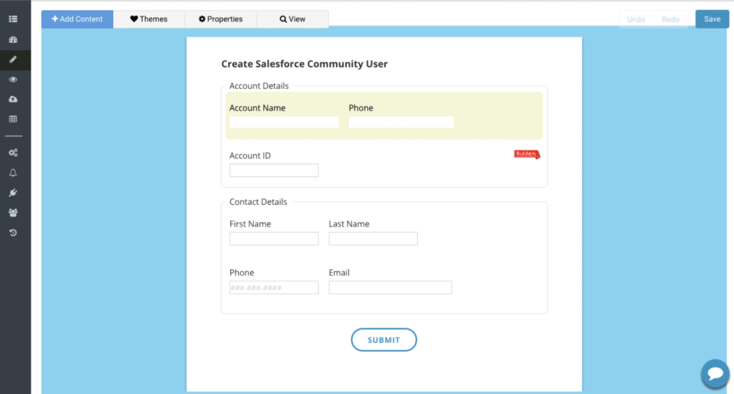734x394 pixels.
Task: Click the Account Name input field
Action: click(x=284, y=122)
